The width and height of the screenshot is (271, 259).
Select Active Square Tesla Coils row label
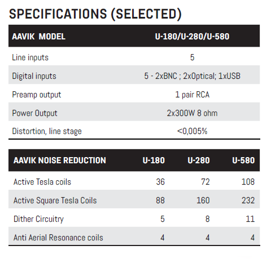[55, 200]
